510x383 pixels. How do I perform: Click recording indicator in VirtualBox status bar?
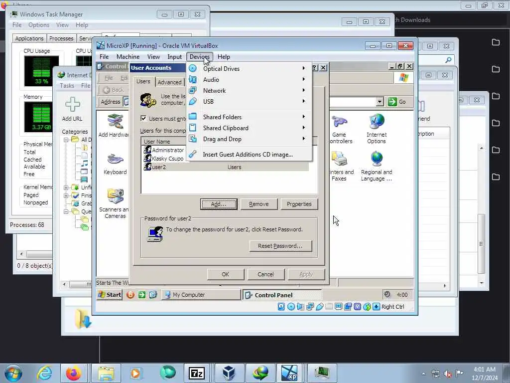(348, 307)
